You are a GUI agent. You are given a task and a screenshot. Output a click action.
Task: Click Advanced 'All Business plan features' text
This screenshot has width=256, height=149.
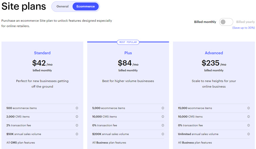tap(195, 143)
